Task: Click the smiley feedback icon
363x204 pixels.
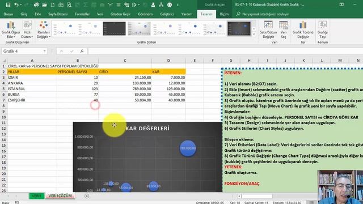Action: pyautogui.click(x=170, y=5)
